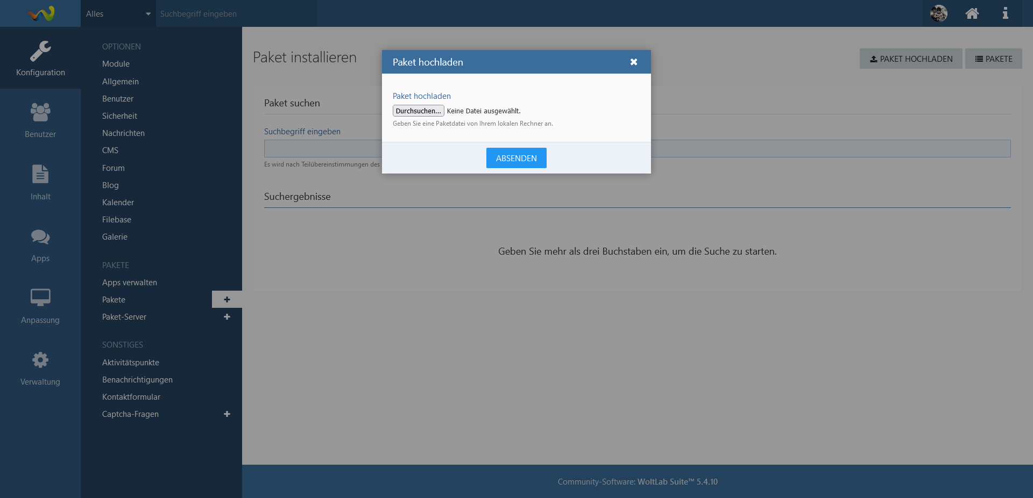Screen dimensions: 1033x498
Task: Click the info icon in header
Action: [x=1005, y=13]
